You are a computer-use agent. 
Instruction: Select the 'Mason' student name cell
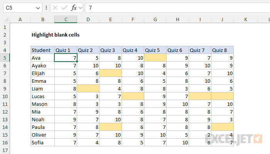pos(43,104)
